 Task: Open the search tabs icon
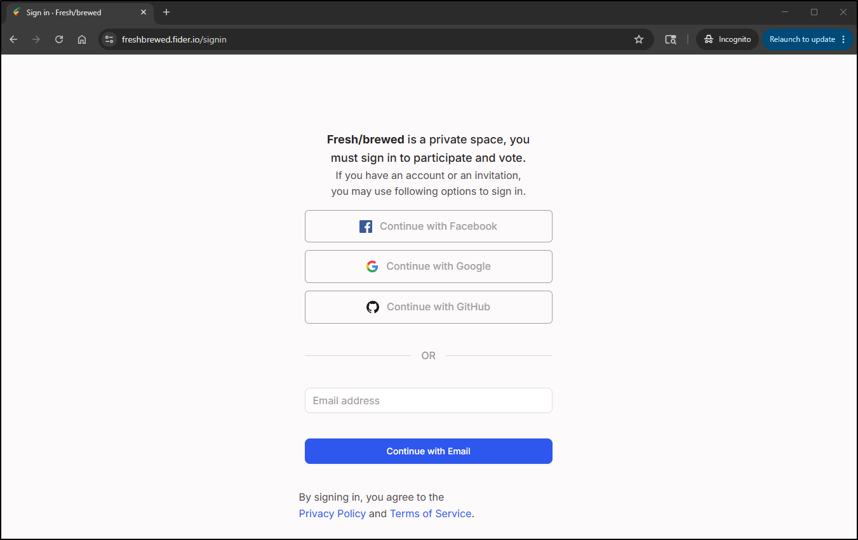(671, 39)
